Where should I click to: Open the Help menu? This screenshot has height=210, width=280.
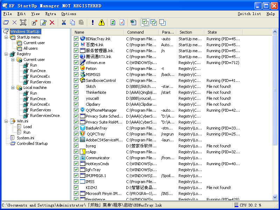point(271,14)
